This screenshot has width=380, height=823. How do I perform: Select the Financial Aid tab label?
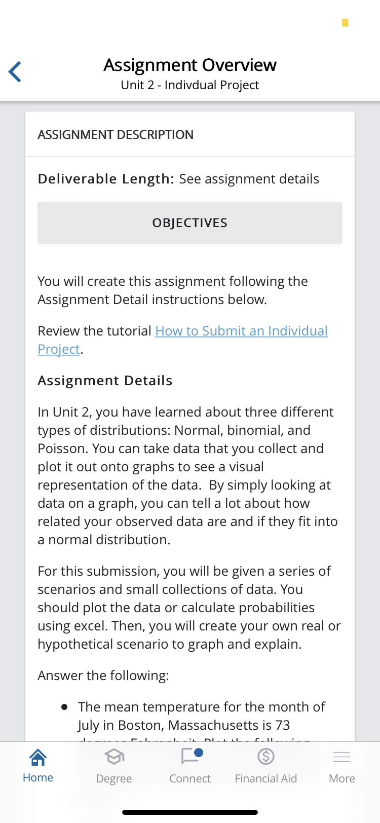point(266,778)
